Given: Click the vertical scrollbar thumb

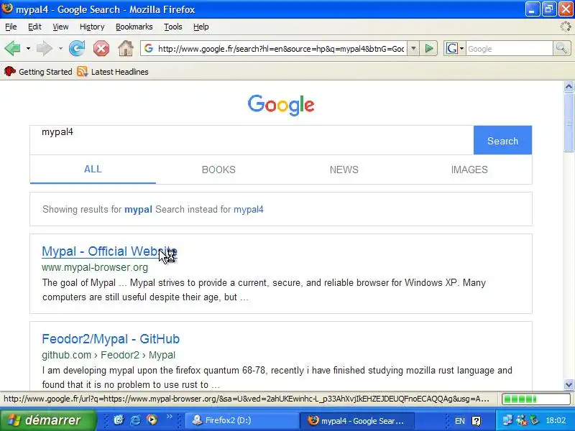Looking at the screenshot, I should pyautogui.click(x=569, y=122).
